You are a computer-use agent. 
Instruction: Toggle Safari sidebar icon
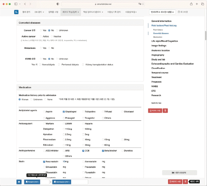[16, 4]
